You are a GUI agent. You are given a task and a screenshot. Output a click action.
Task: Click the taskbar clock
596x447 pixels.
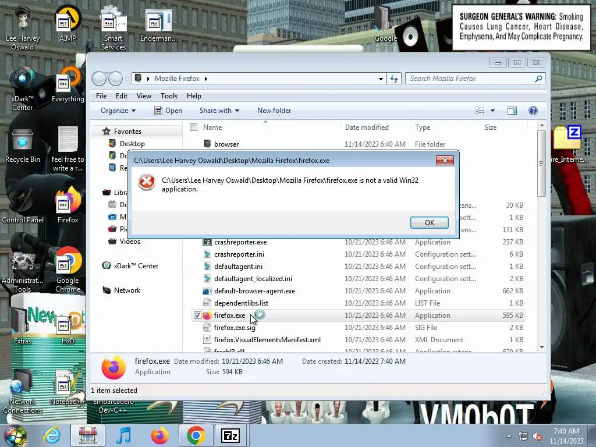click(x=566, y=436)
